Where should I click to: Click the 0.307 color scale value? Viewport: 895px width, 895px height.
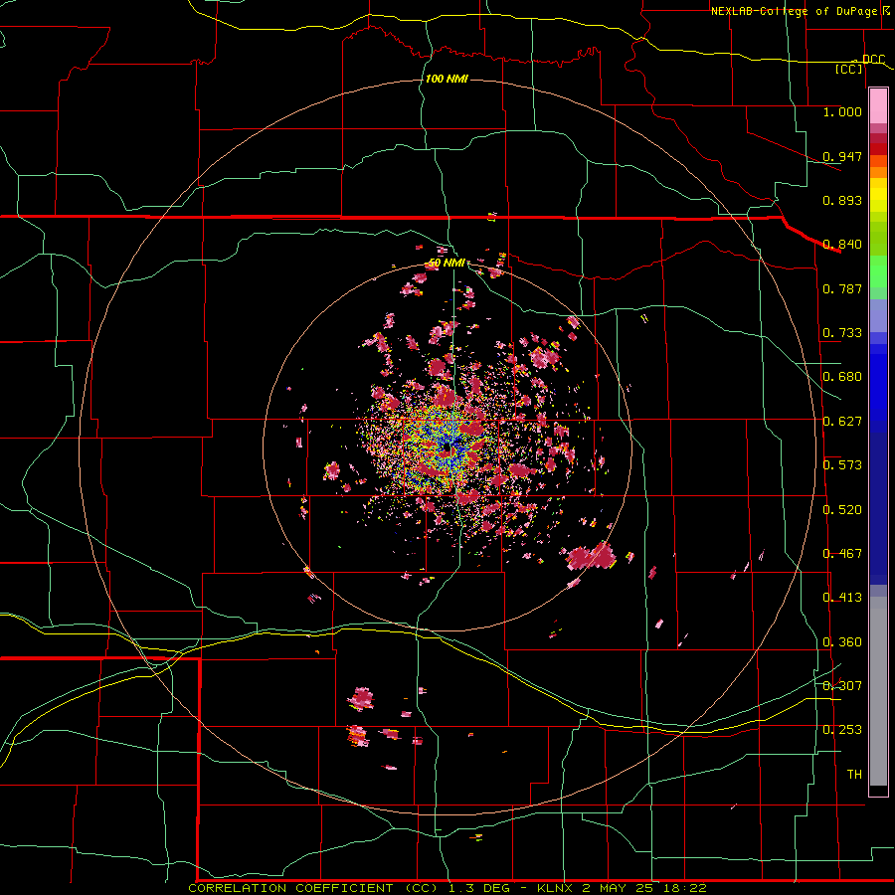(x=842, y=686)
